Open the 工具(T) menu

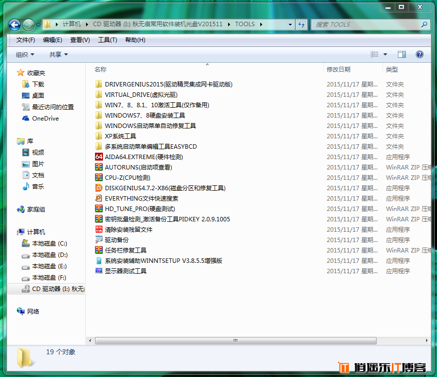tap(107, 40)
